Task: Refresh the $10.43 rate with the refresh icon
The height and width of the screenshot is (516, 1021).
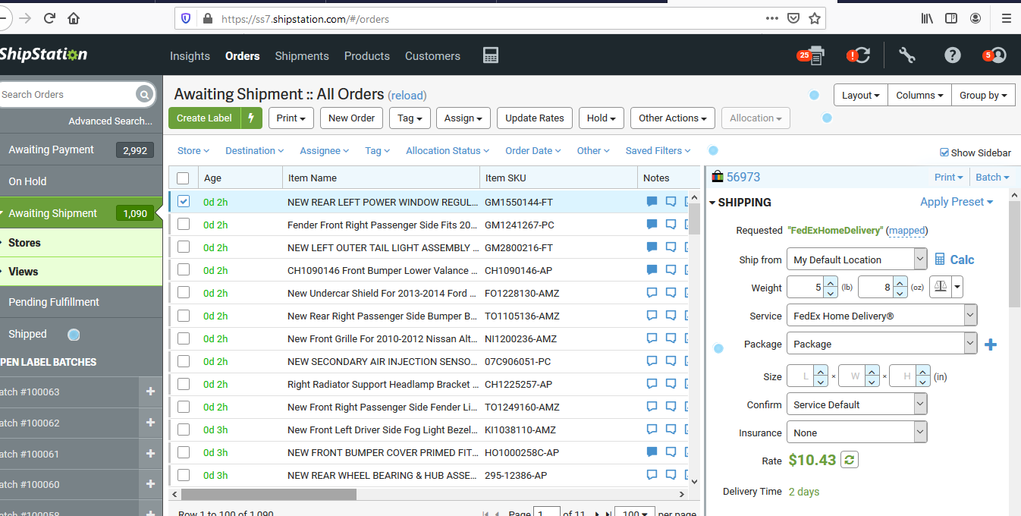Action: [849, 459]
